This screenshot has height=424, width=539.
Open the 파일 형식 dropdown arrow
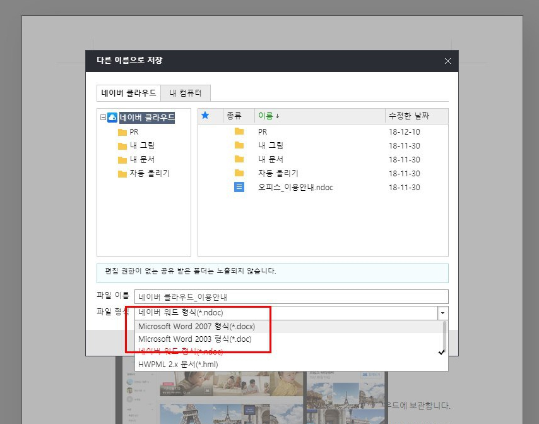coord(442,313)
